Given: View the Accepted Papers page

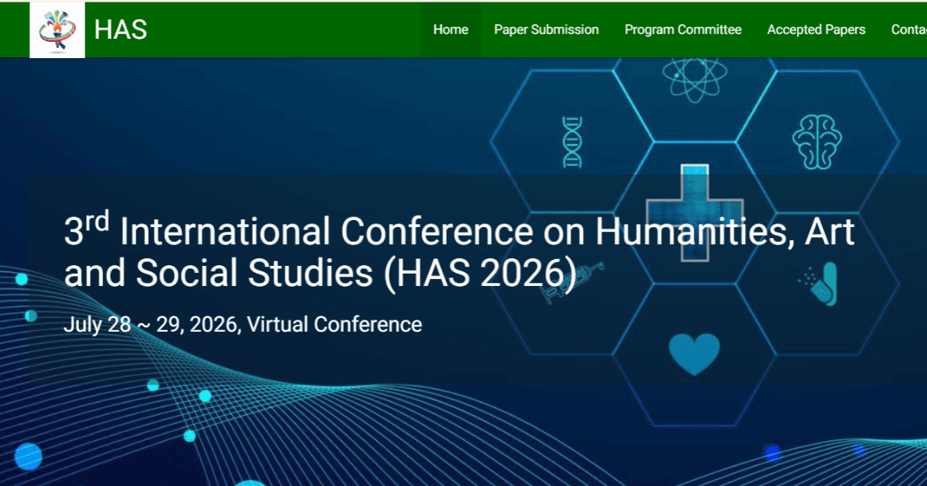Looking at the screenshot, I should coord(815,29).
